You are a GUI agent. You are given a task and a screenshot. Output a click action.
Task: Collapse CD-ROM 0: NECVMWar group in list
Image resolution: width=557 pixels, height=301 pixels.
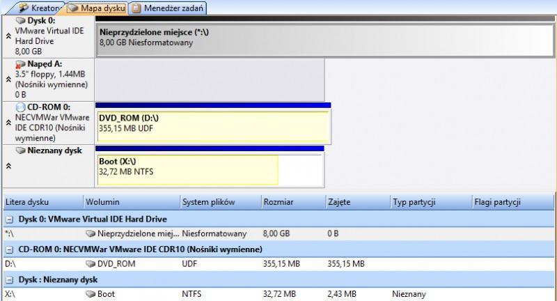pyautogui.click(x=10, y=250)
